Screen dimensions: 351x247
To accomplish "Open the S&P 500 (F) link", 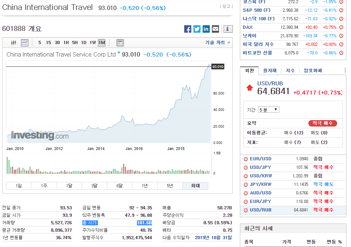I will 257,10.
